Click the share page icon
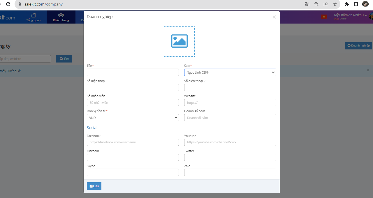Image resolution: width=373 pixels, height=198 pixels. point(326,4)
